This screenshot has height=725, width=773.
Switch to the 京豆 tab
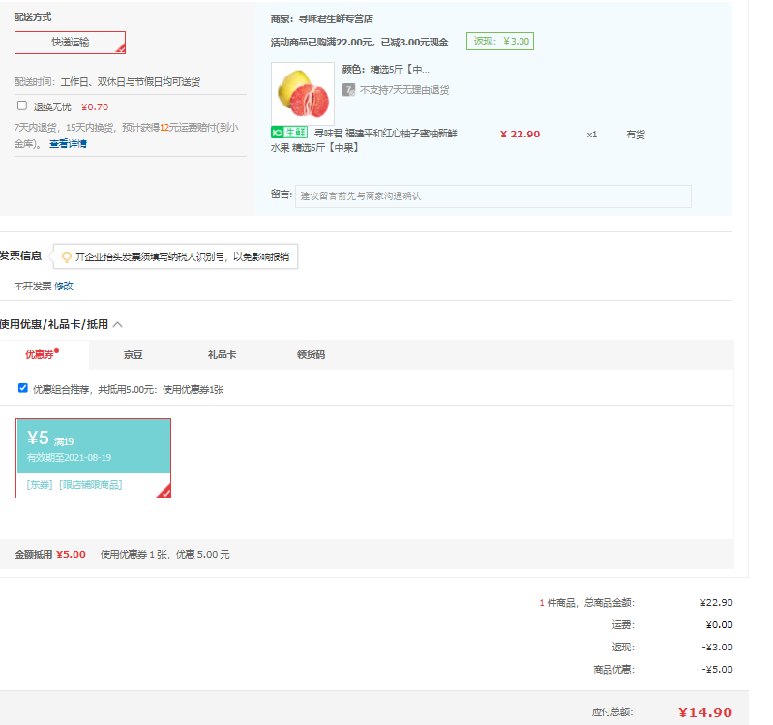[x=134, y=355]
